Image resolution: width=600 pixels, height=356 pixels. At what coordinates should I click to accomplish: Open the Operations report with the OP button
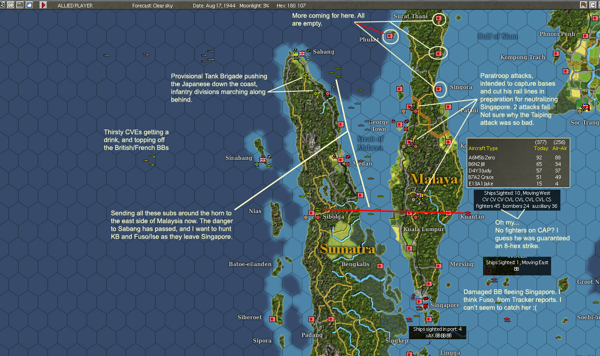(x=10, y=5)
